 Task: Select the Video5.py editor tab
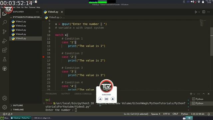(53, 12)
